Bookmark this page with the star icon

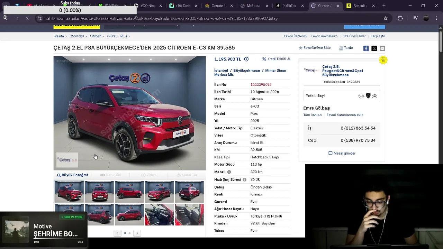click(x=386, y=18)
